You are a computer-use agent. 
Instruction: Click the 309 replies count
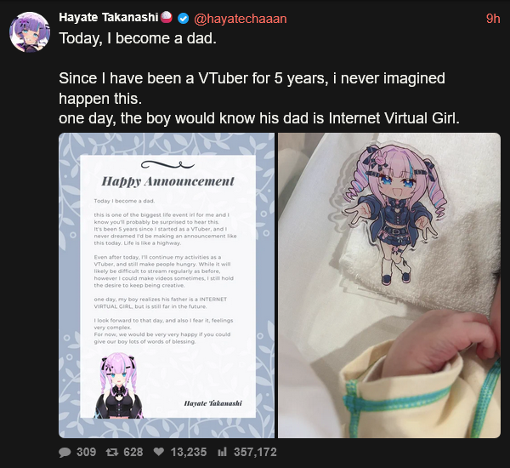coord(86,452)
